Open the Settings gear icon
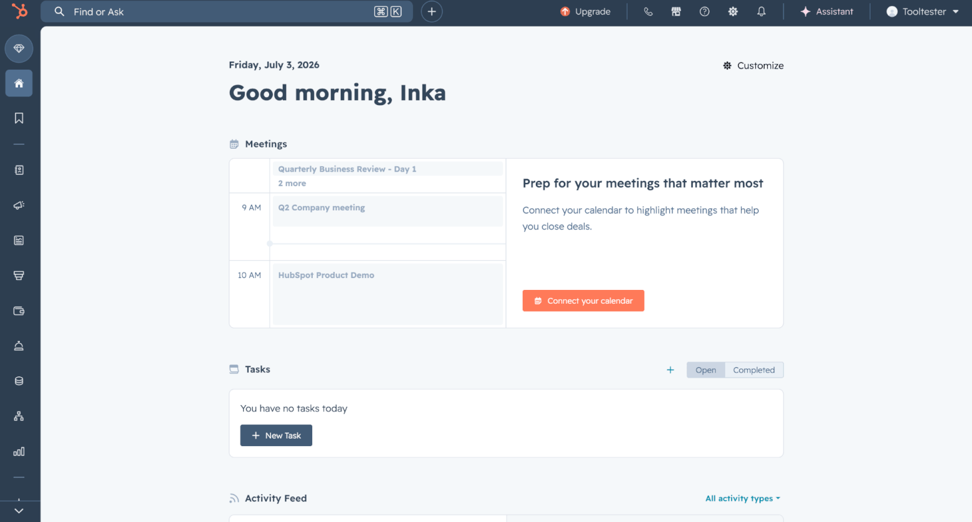The height and width of the screenshot is (522, 972). click(733, 12)
